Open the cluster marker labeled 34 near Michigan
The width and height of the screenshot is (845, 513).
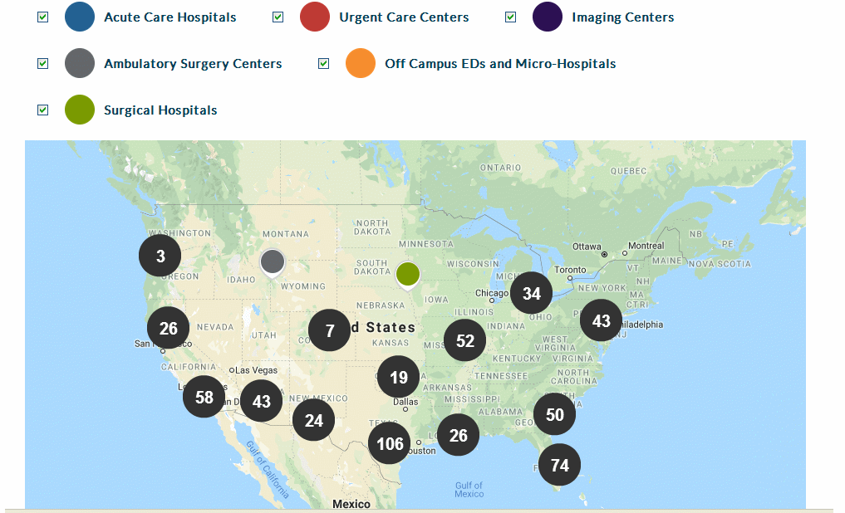532,293
